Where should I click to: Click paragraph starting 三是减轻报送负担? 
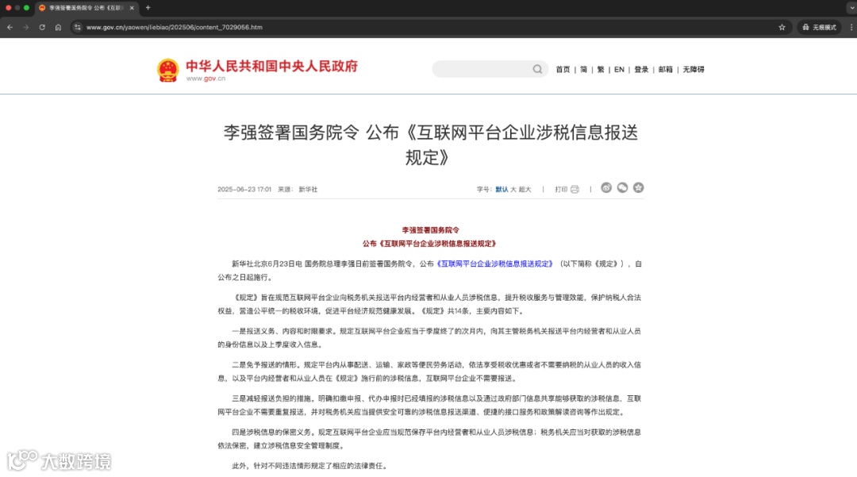coord(429,406)
